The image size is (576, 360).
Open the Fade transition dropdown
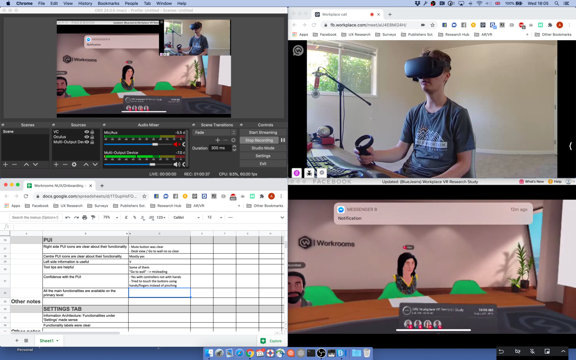[x=214, y=132]
